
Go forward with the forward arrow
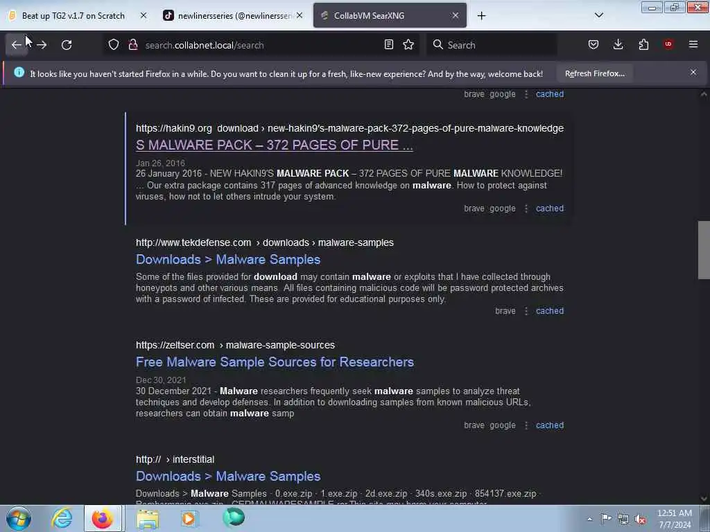42,45
